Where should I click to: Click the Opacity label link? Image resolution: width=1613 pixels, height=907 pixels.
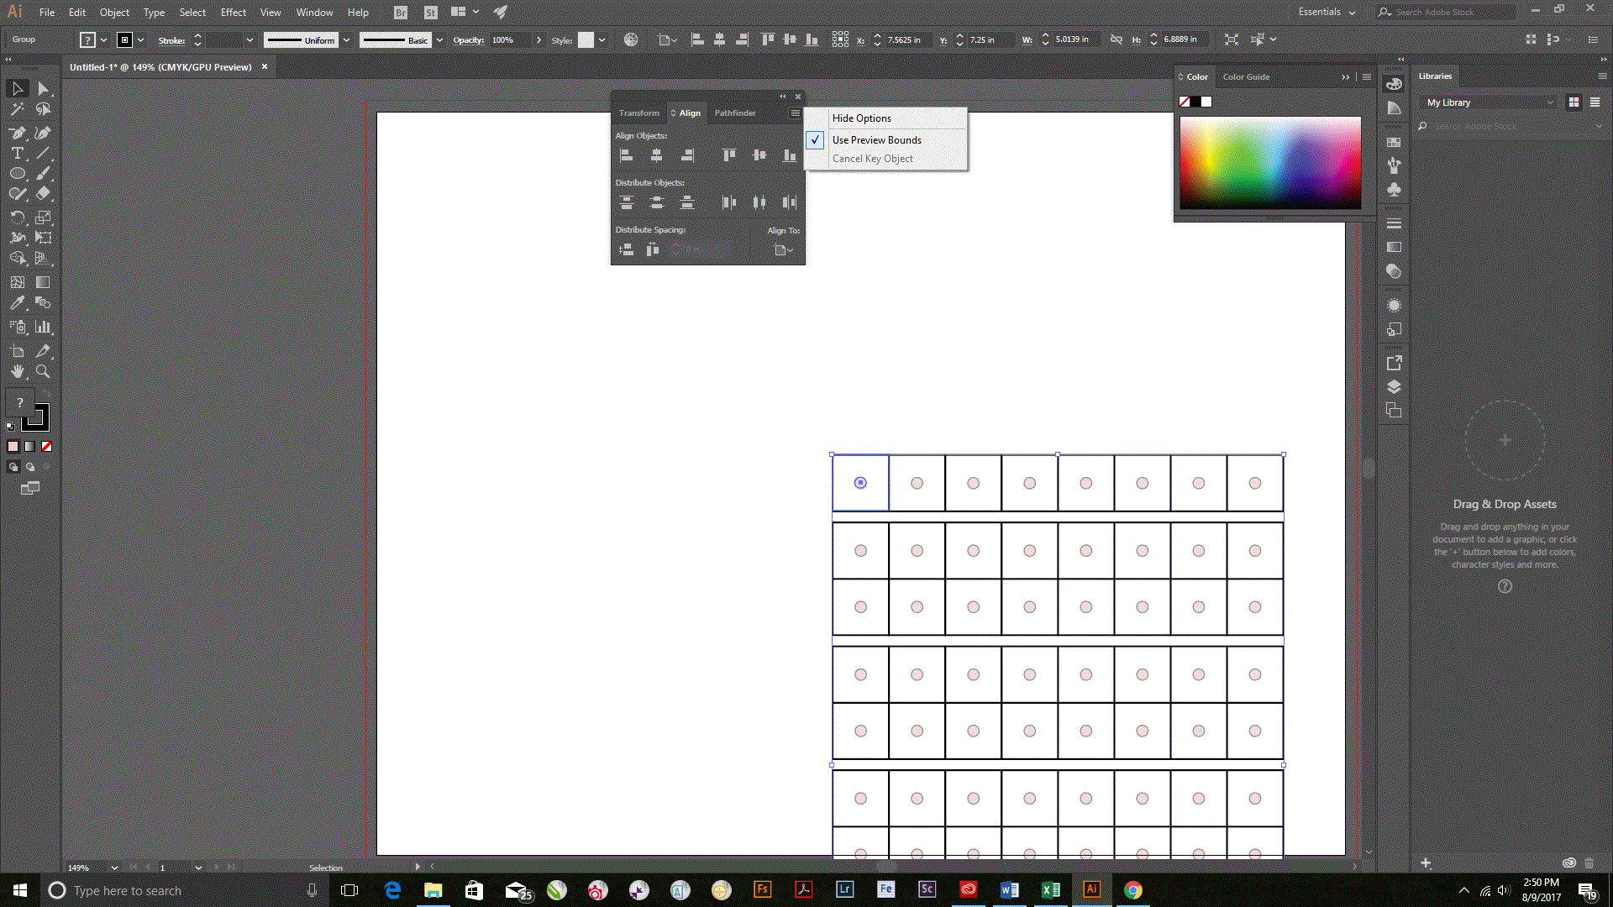click(x=468, y=40)
